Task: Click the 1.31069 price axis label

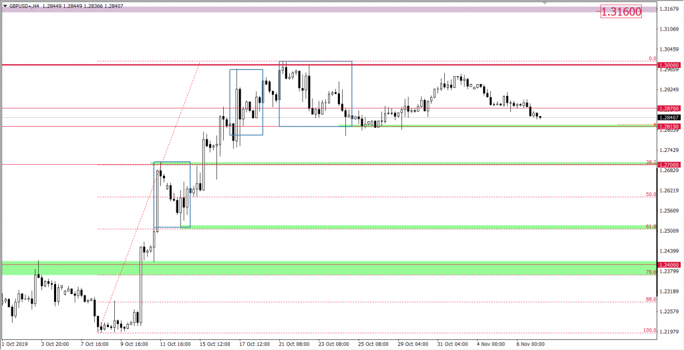Action: (x=669, y=29)
